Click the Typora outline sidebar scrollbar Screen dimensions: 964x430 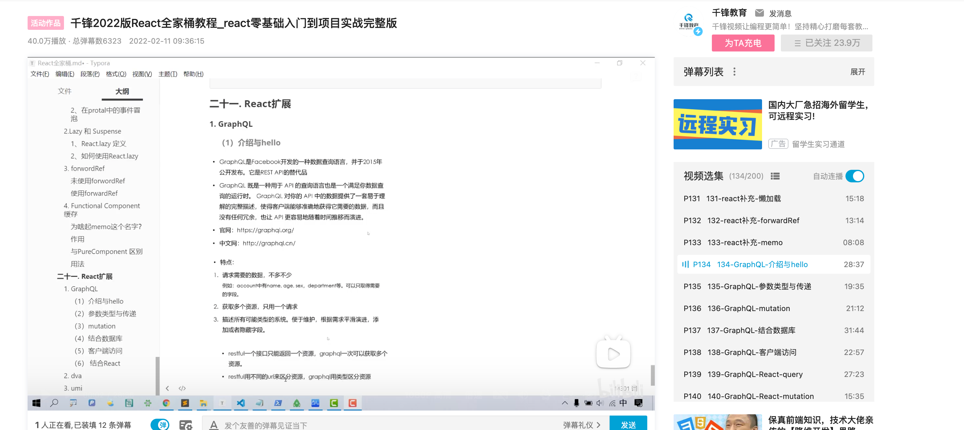coord(157,375)
